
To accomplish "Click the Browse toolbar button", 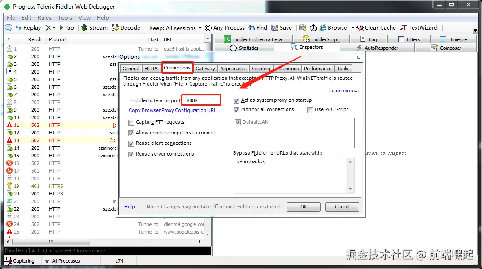I will tap(334, 28).
